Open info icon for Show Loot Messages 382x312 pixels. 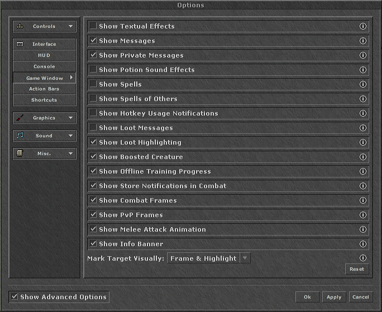363,128
